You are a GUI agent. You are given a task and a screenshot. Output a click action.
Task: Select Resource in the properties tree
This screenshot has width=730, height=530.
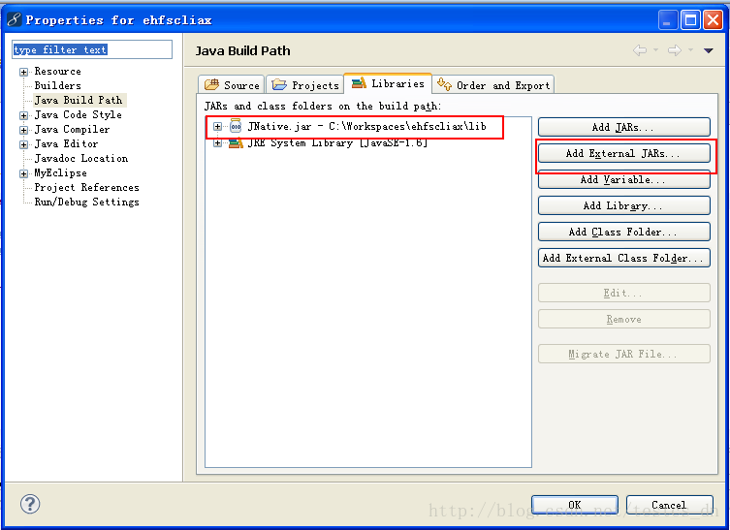tap(58, 71)
